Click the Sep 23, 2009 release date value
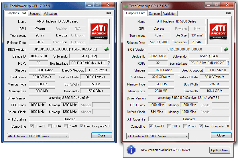Screen dimensions: 238x159 coord(159,42)
